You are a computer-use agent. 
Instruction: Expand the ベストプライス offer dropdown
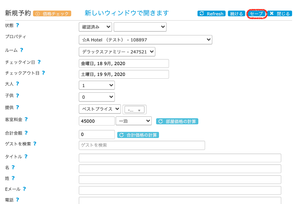100,109
